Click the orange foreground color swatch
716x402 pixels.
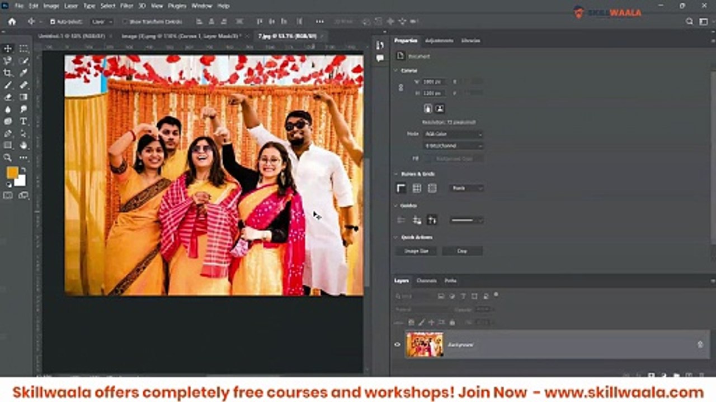click(x=12, y=173)
